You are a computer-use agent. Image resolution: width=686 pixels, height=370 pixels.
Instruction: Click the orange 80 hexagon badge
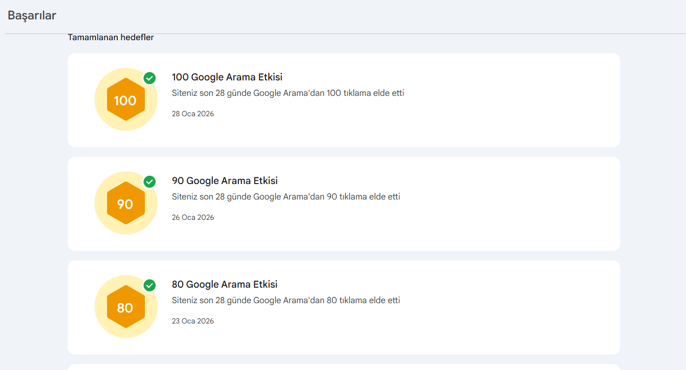pyautogui.click(x=125, y=307)
